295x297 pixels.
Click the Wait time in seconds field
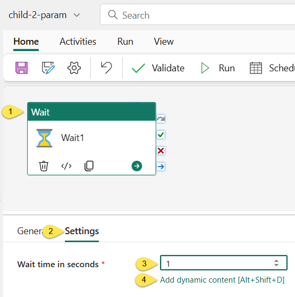pyautogui.click(x=224, y=263)
